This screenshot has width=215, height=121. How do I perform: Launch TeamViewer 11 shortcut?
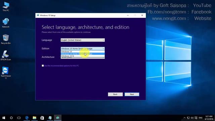click(x=6, y=73)
